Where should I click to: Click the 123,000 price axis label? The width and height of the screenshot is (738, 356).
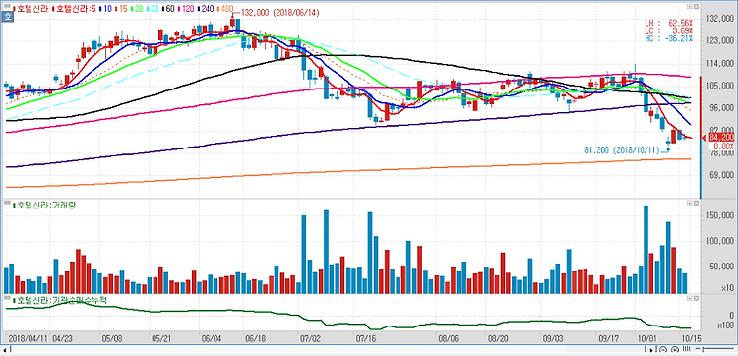[720, 41]
